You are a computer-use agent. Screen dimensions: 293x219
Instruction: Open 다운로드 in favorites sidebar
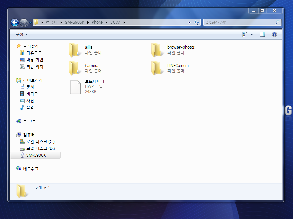click(x=34, y=53)
